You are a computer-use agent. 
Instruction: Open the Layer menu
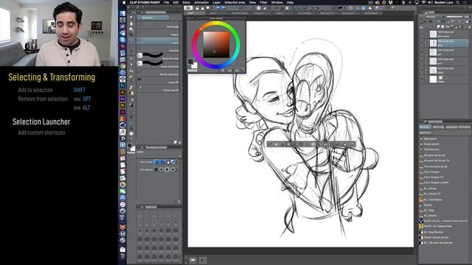pos(216,2)
